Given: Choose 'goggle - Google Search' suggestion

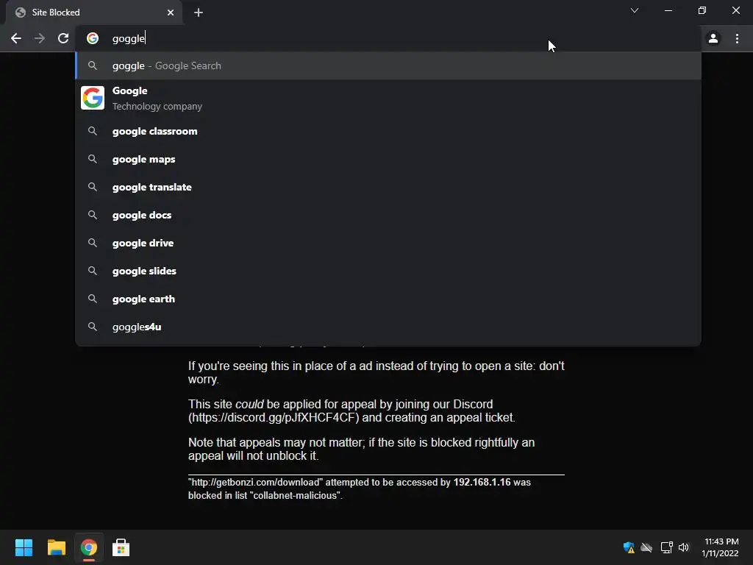Looking at the screenshot, I should pos(388,65).
